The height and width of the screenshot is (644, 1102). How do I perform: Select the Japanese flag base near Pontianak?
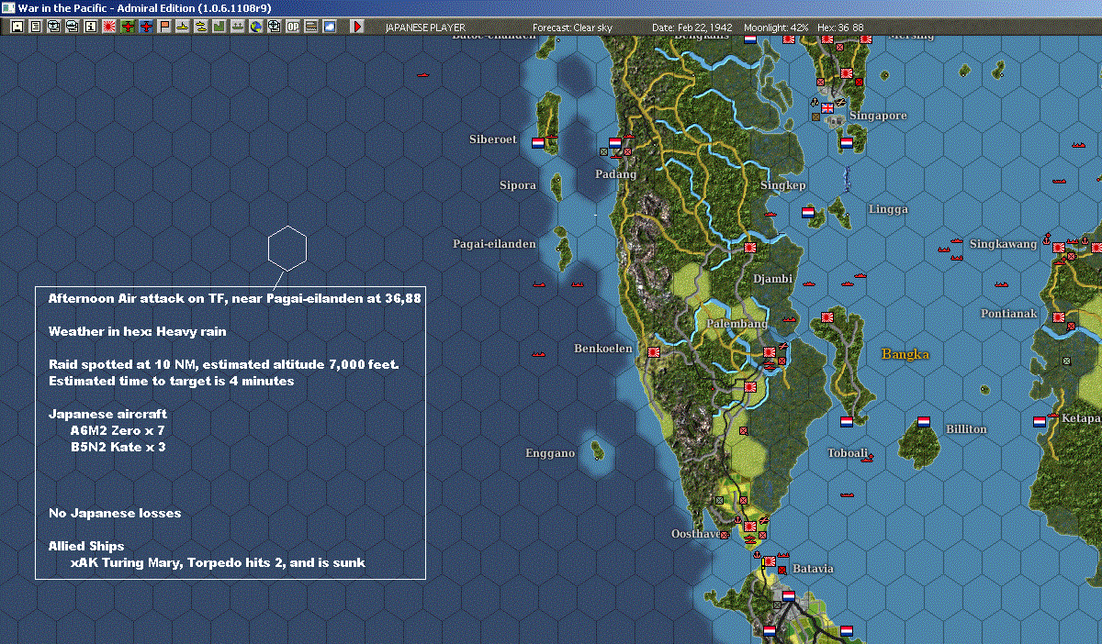(1060, 318)
